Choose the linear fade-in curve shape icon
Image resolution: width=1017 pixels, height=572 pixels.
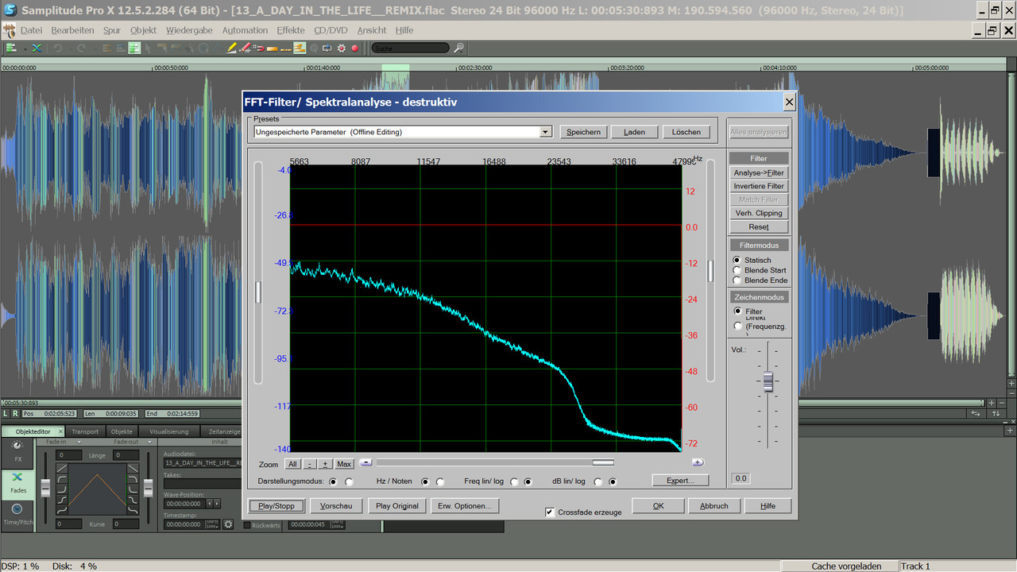pyautogui.click(x=62, y=469)
